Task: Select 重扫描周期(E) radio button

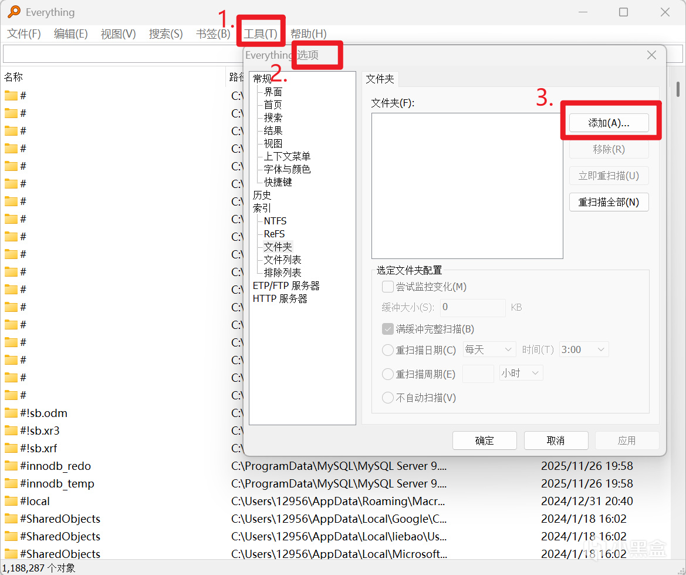Action: tap(388, 374)
